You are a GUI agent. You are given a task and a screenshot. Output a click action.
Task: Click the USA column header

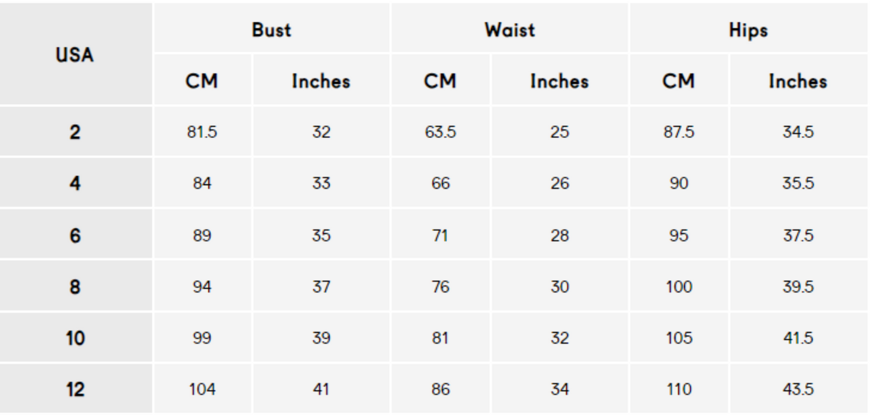point(75,55)
